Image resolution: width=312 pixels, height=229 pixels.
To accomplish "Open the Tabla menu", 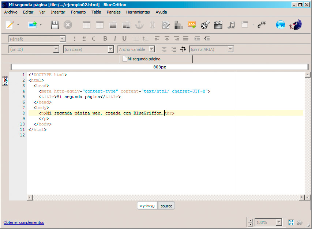I will (x=96, y=12).
